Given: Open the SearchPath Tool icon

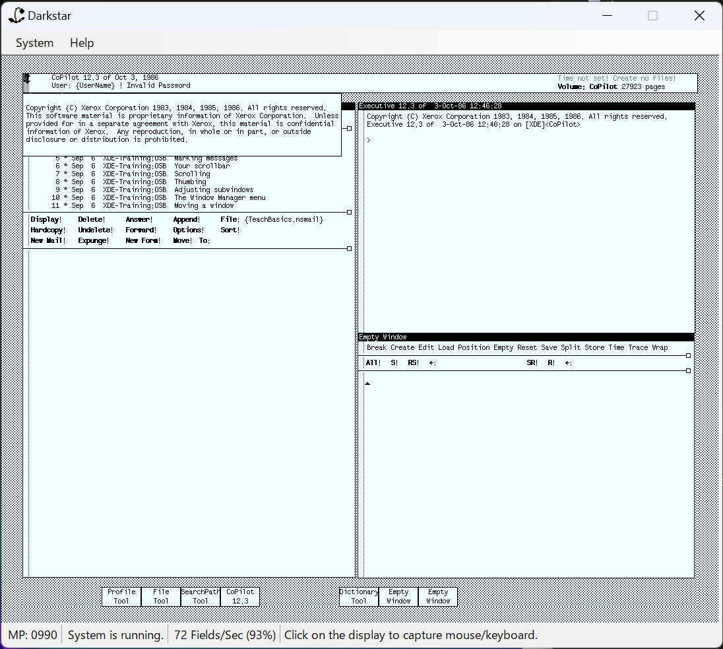Looking at the screenshot, I should click(x=200, y=596).
